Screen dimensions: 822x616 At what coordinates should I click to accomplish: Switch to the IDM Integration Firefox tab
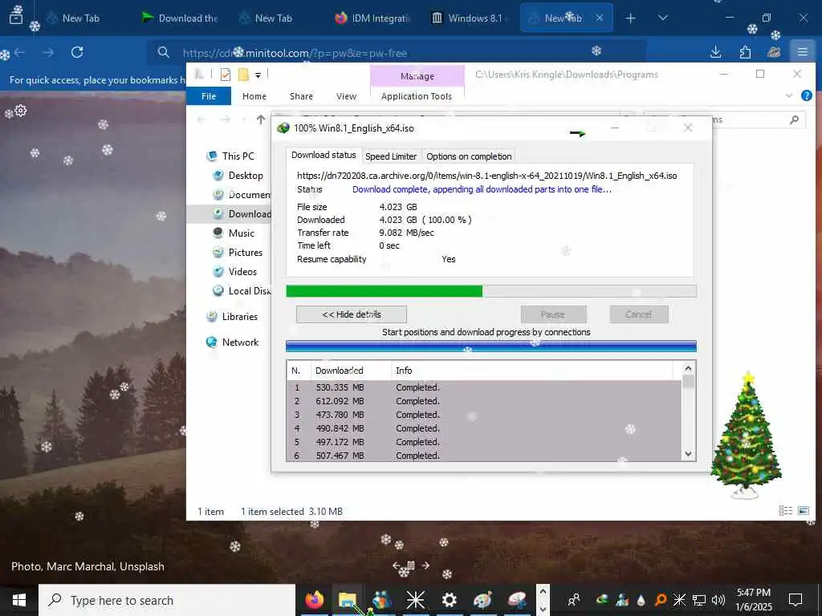coord(373,18)
